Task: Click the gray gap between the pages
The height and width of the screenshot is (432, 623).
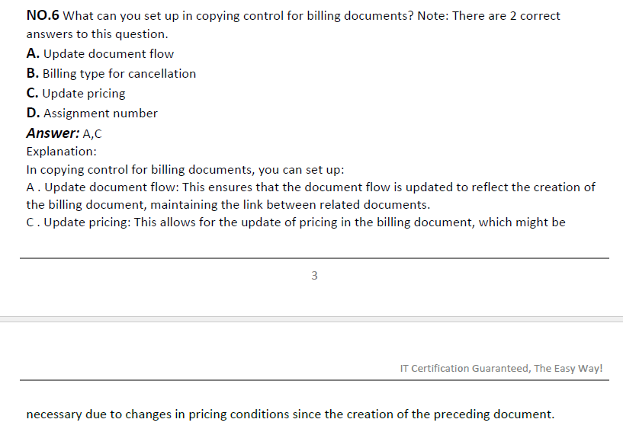Action: (x=311, y=319)
